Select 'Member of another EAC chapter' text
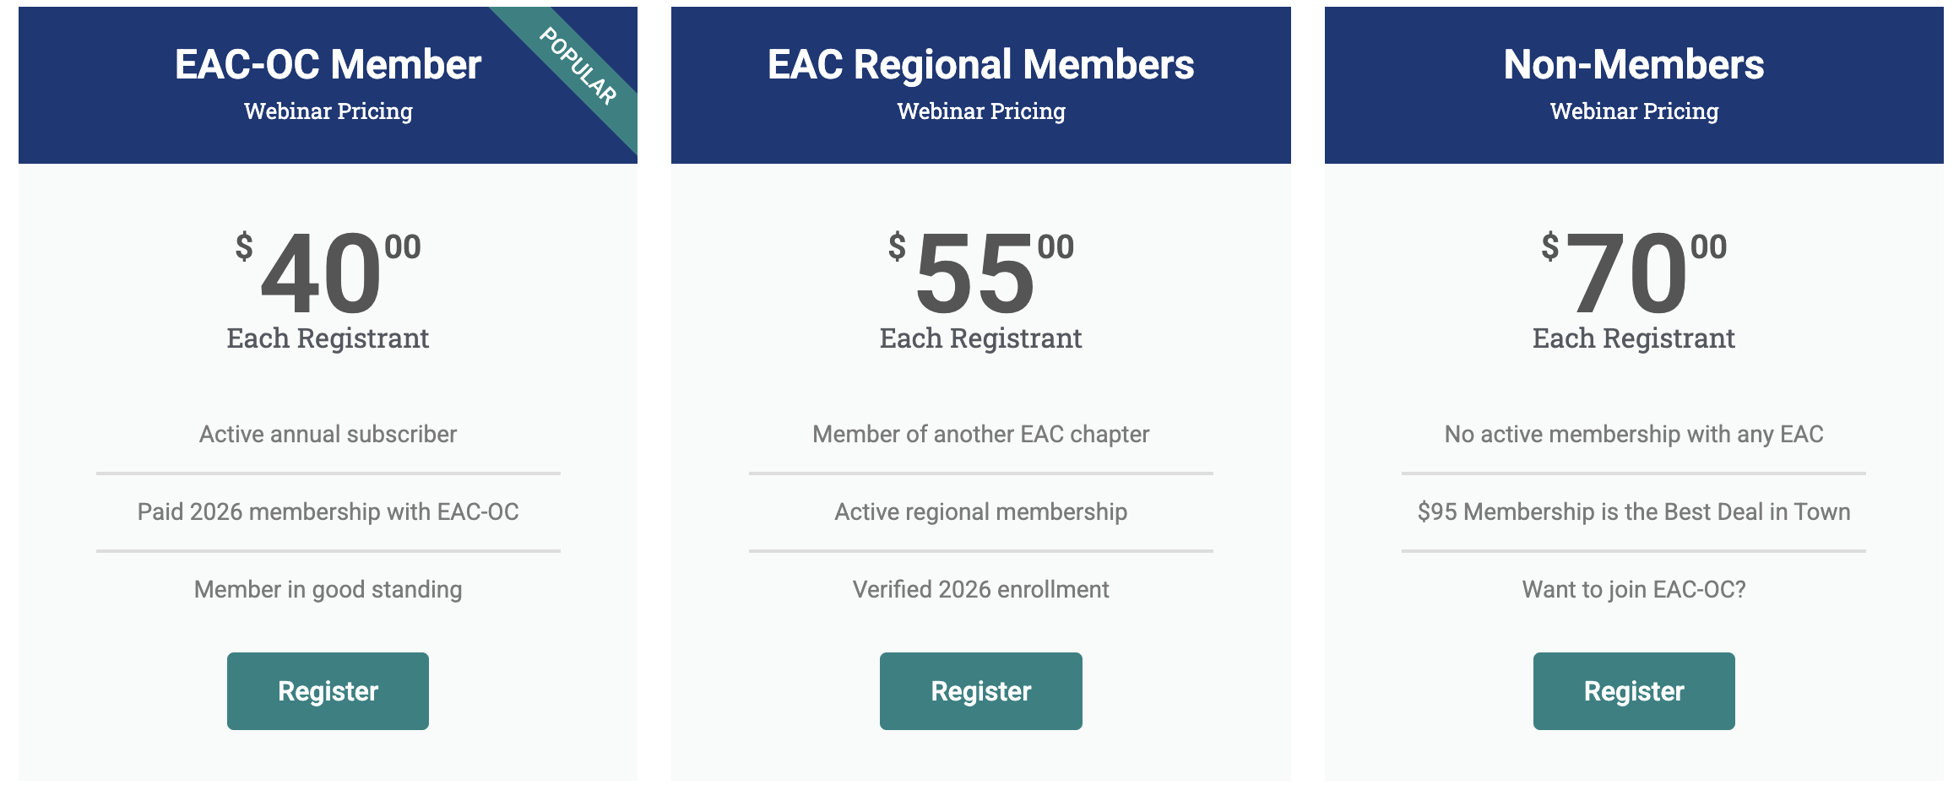The width and height of the screenshot is (1959, 790). pos(980,434)
